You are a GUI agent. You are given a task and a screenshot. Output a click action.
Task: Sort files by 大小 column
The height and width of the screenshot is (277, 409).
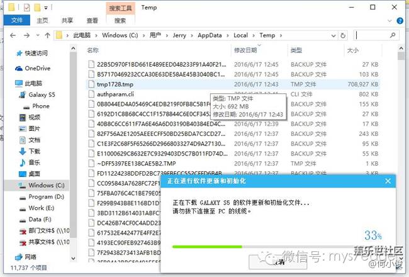[x=352, y=50]
